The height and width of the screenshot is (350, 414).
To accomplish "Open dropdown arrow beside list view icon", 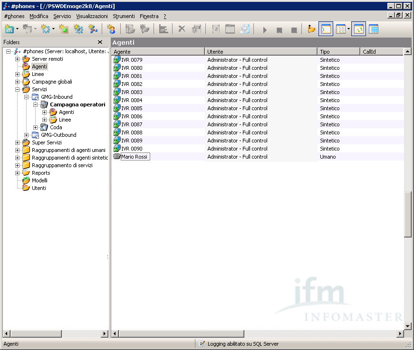I will pos(348,29).
